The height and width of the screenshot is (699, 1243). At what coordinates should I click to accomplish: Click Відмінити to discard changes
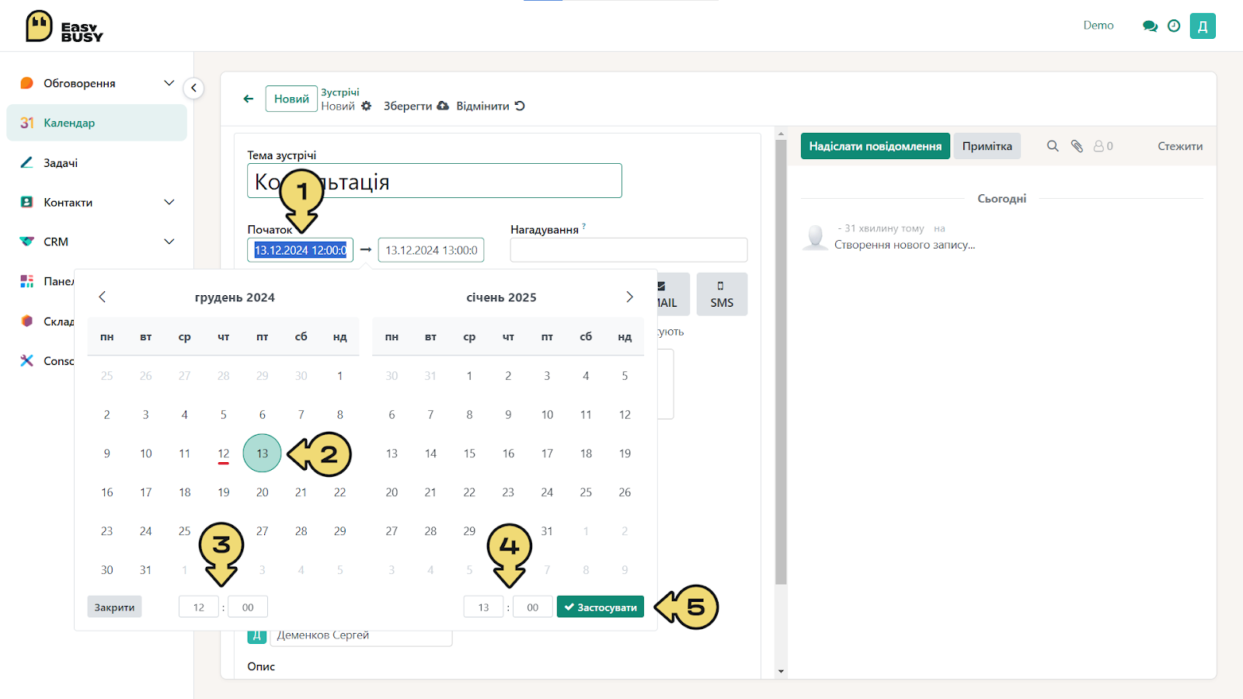[490, 106]
